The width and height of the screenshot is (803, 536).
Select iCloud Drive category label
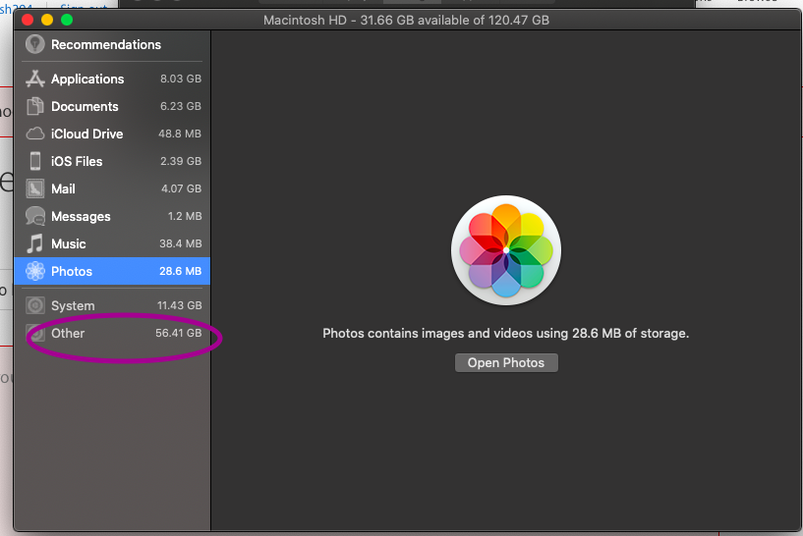tap(87, 134)
